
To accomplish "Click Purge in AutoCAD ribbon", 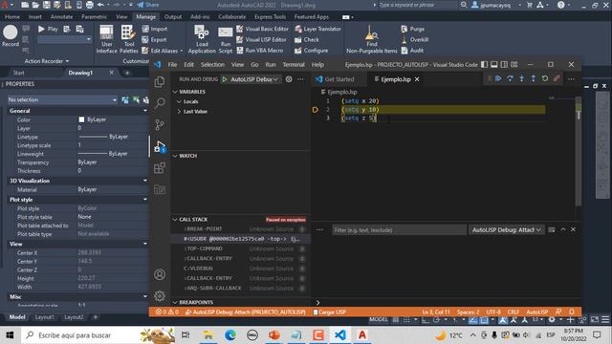I will 412,29.
